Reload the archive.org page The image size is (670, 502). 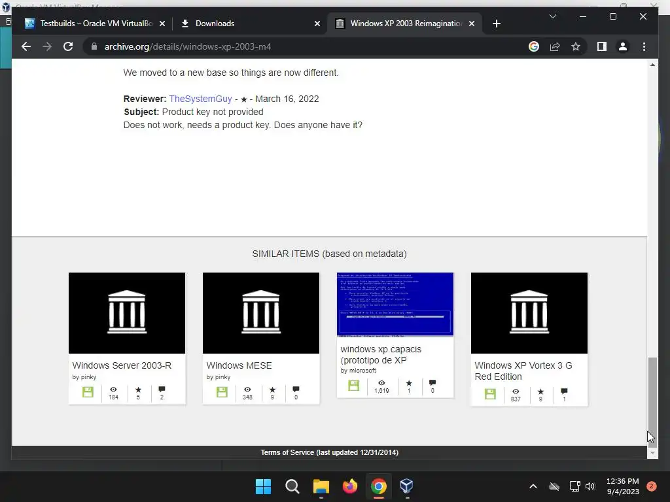click(x=68, y=46)
